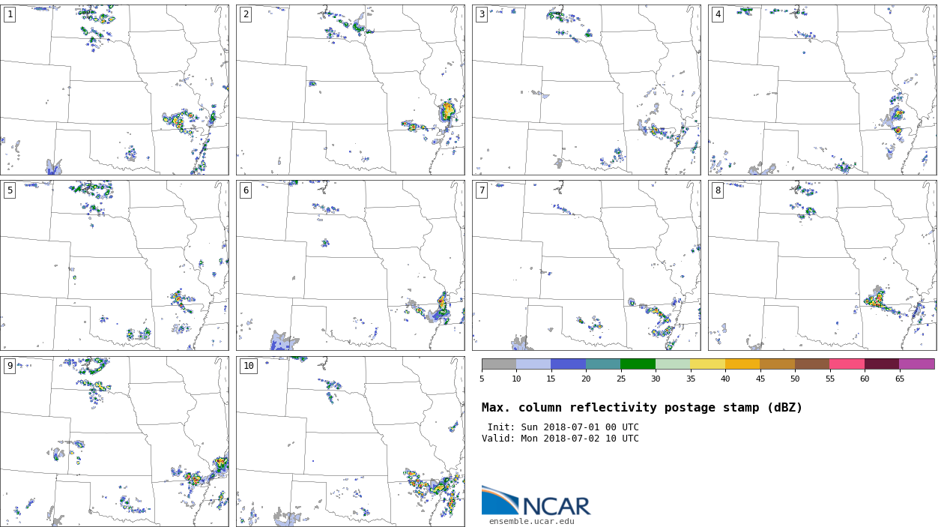This screenshot has height=527, width=944.
Task: Click the dark green 25–30 dBZ swatch
Action: click(x=638, y=364)
